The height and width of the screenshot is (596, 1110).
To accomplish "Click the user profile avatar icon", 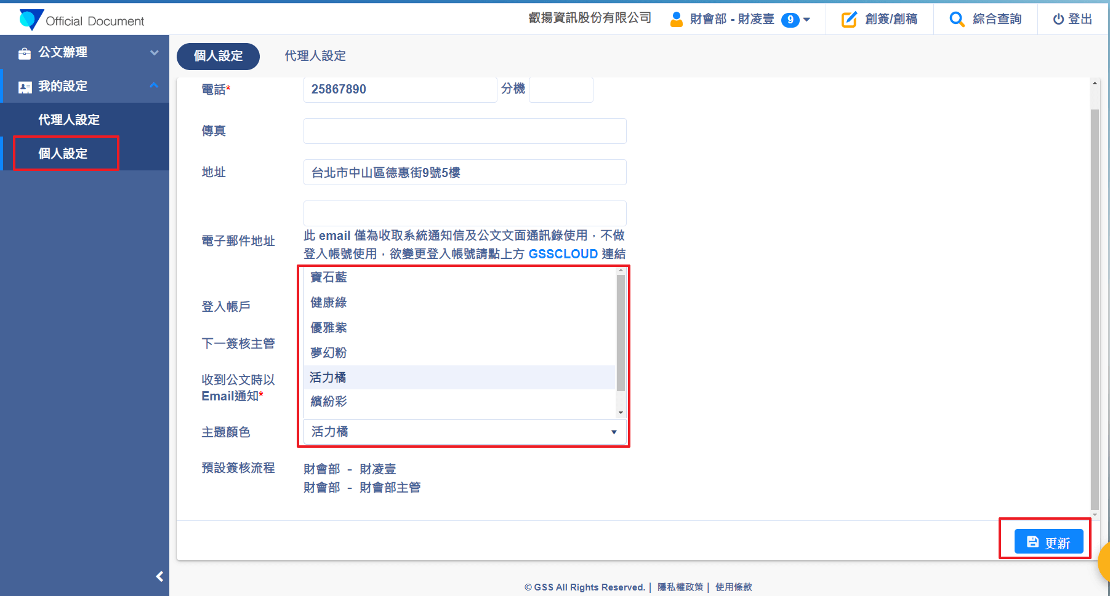I will (676, 20).
